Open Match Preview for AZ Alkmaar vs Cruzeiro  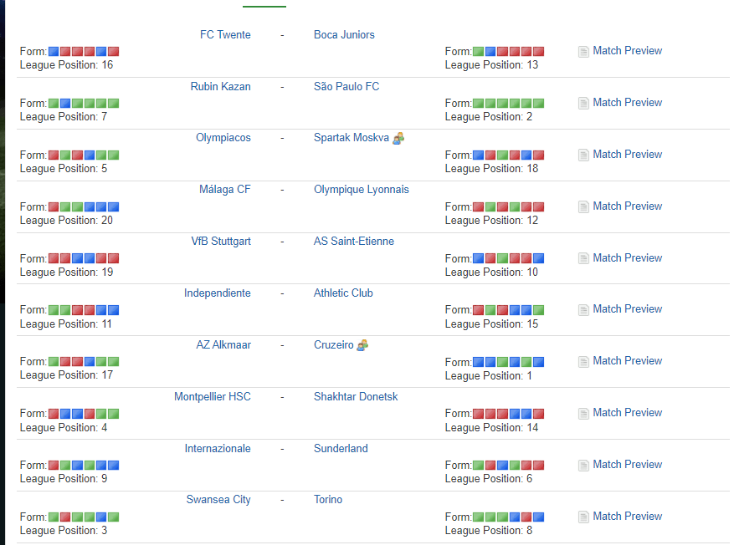point(627,361)
